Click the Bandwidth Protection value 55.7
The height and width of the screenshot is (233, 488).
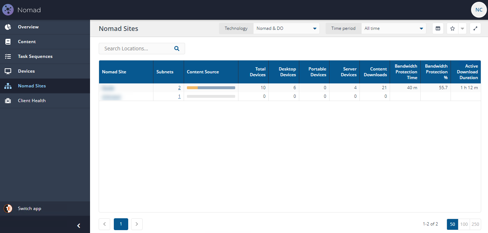[443, 88]
